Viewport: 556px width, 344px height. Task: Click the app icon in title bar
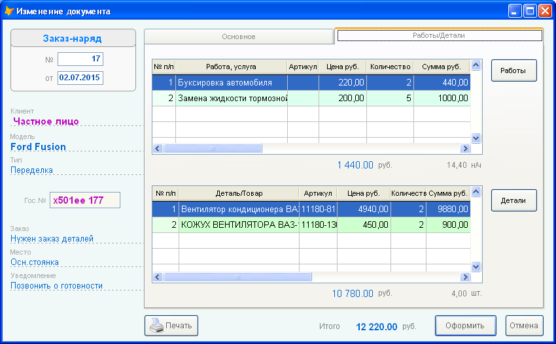pyautogui.click(x=9, y=11)
